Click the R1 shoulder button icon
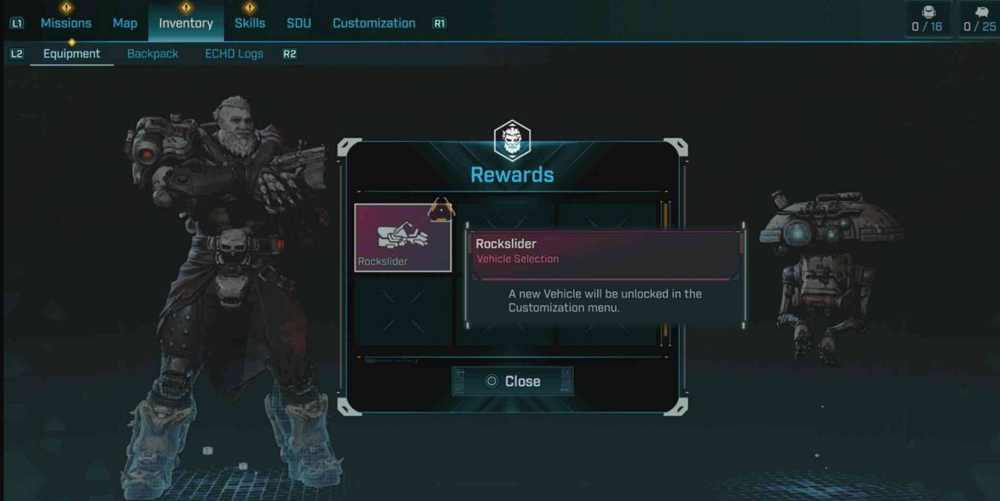The width and height of the screenshot is (1000, 501). (439, 23)
